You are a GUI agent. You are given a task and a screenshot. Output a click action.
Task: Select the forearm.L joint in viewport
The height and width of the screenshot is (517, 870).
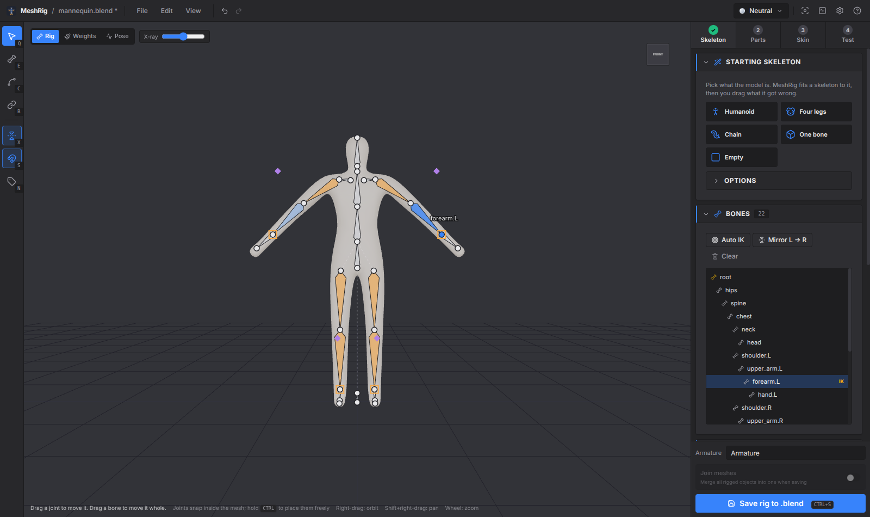(x=442, y=235)
